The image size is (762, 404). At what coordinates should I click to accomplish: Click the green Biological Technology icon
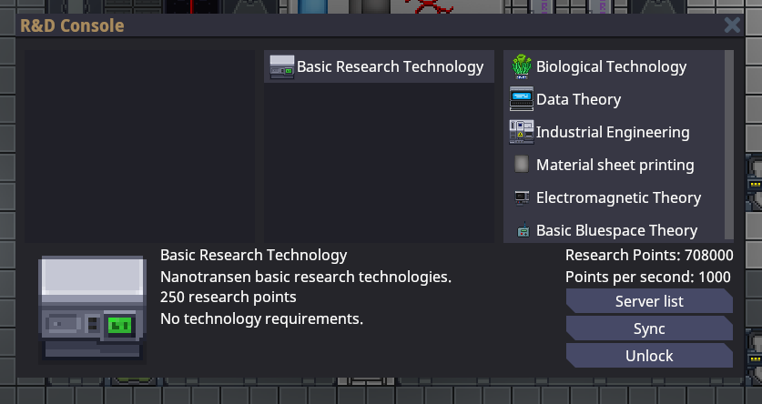[522, 66]
